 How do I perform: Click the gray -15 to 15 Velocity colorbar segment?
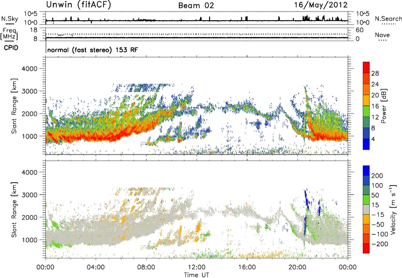pos(366,209)
